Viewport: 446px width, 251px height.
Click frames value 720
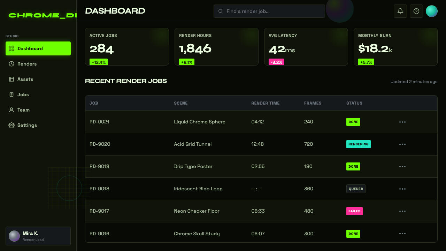[x=309, y=144]
